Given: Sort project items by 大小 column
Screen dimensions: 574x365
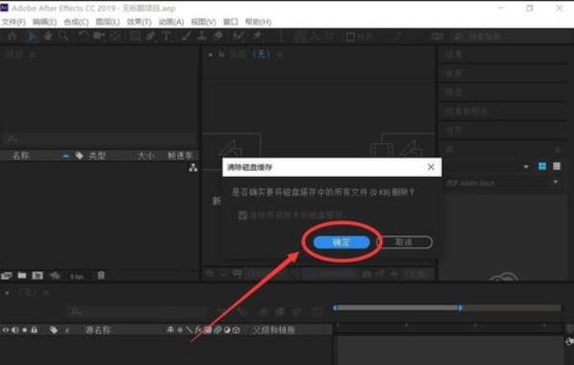Looking at the screenshot, I should click(146, 156).
